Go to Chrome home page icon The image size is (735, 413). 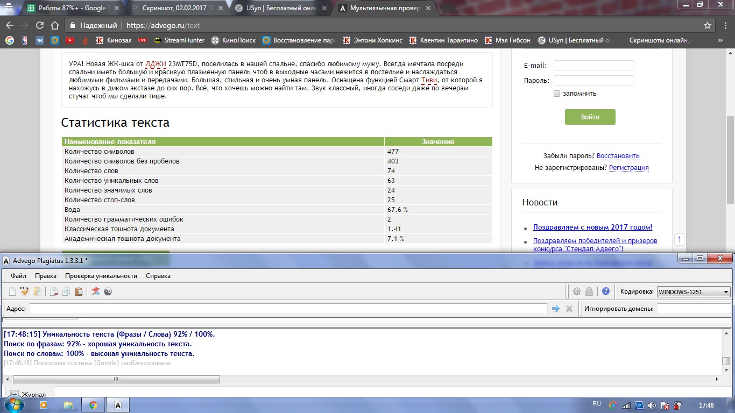coord(54,25)
